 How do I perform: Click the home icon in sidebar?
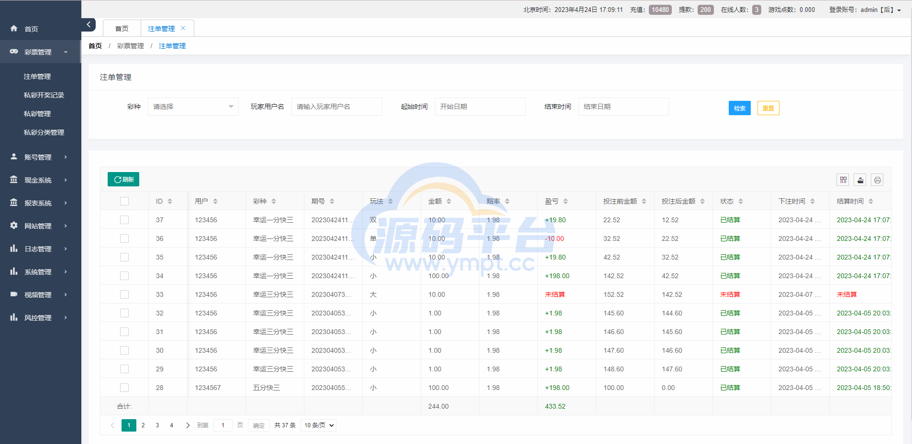[14, 29]
